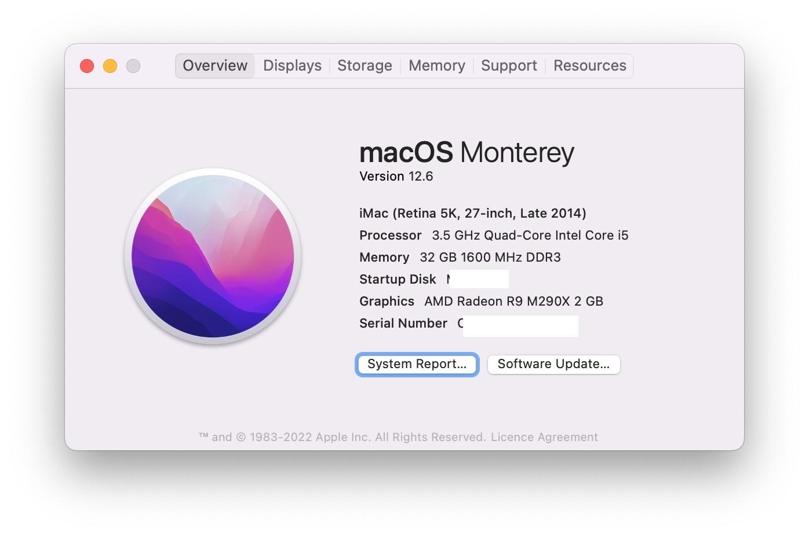Click the macOS Monterey logo image

click(x=213, y=256)
